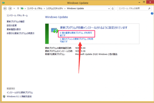Select システムとセキュリティ breadcrumb
154x103 pixels.
(55, 8)
